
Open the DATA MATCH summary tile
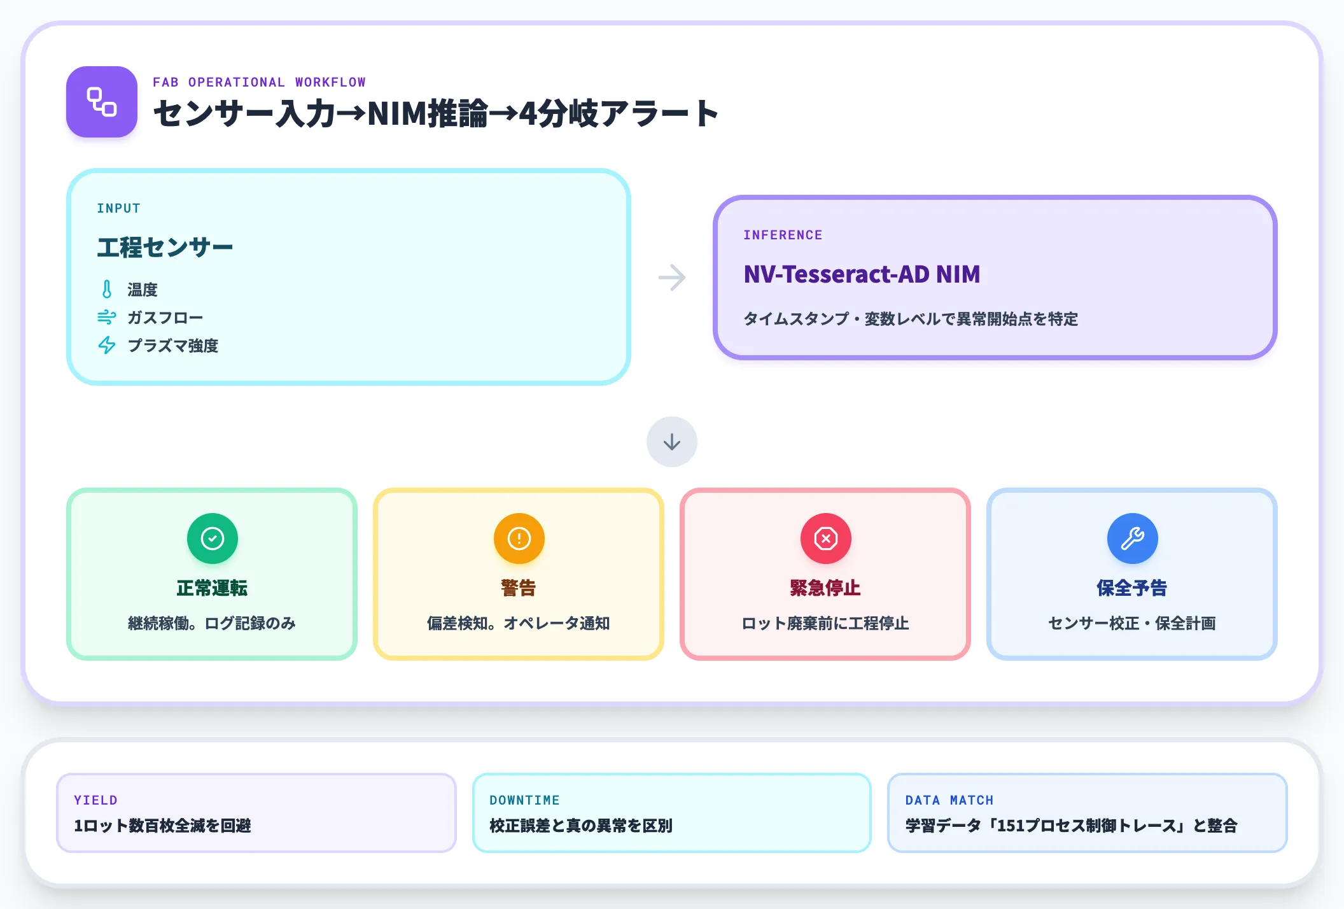[1088, 813]
